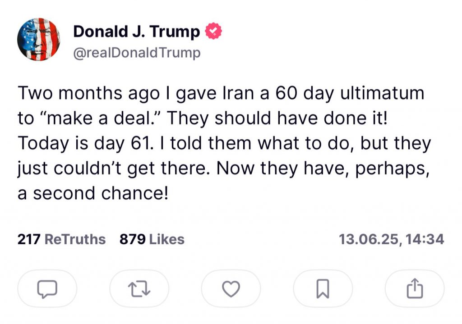Open the flag-painted profile avatar

pyautogui.click(x=38, y=40)
